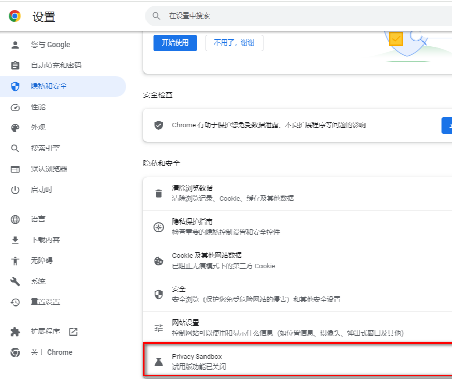Open 隐私保护指南 row
This screenshot has height=379, width=452.
298,227
